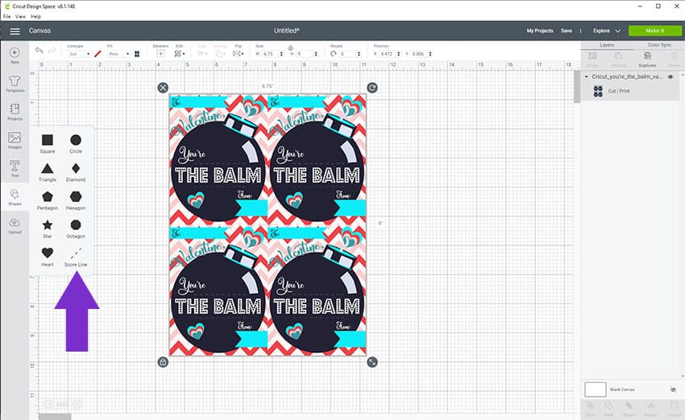Click the green Make It button
This screenshot has height=420, width=685.
[655, 31]
